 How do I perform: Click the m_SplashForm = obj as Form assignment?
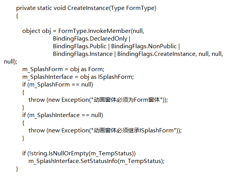coord(63,69)
